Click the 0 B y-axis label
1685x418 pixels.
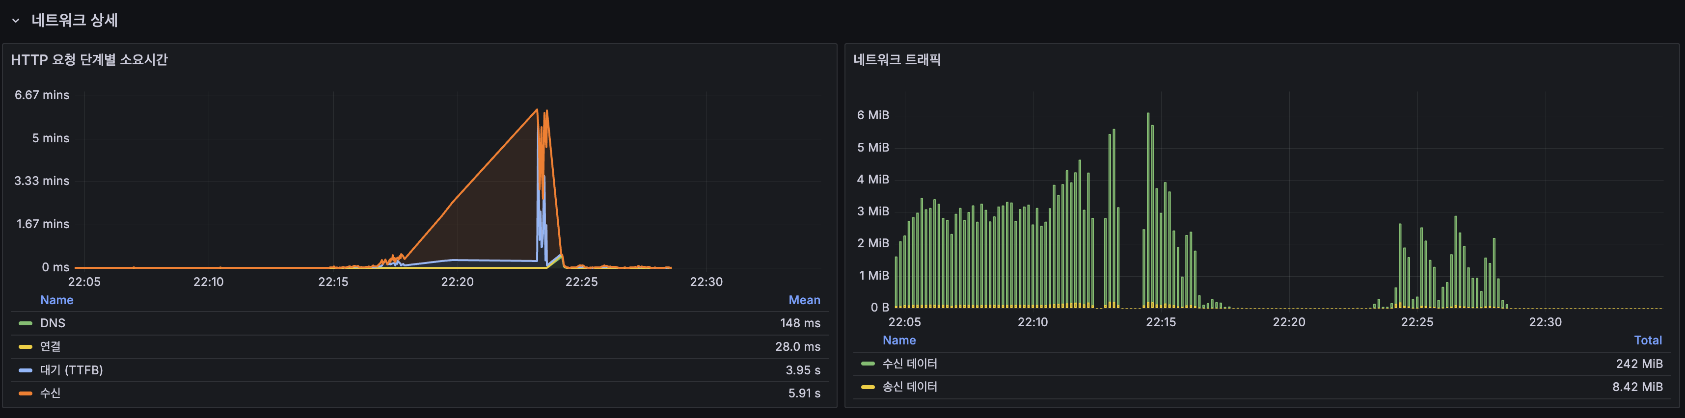tap(880, 308)
